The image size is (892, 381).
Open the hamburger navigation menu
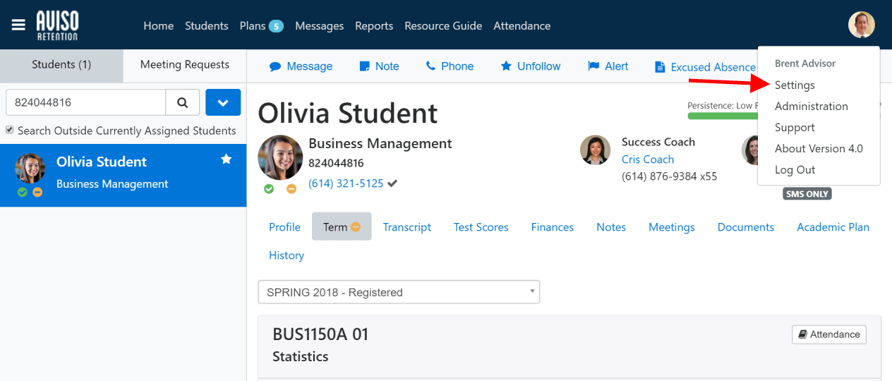coord(18,25)
